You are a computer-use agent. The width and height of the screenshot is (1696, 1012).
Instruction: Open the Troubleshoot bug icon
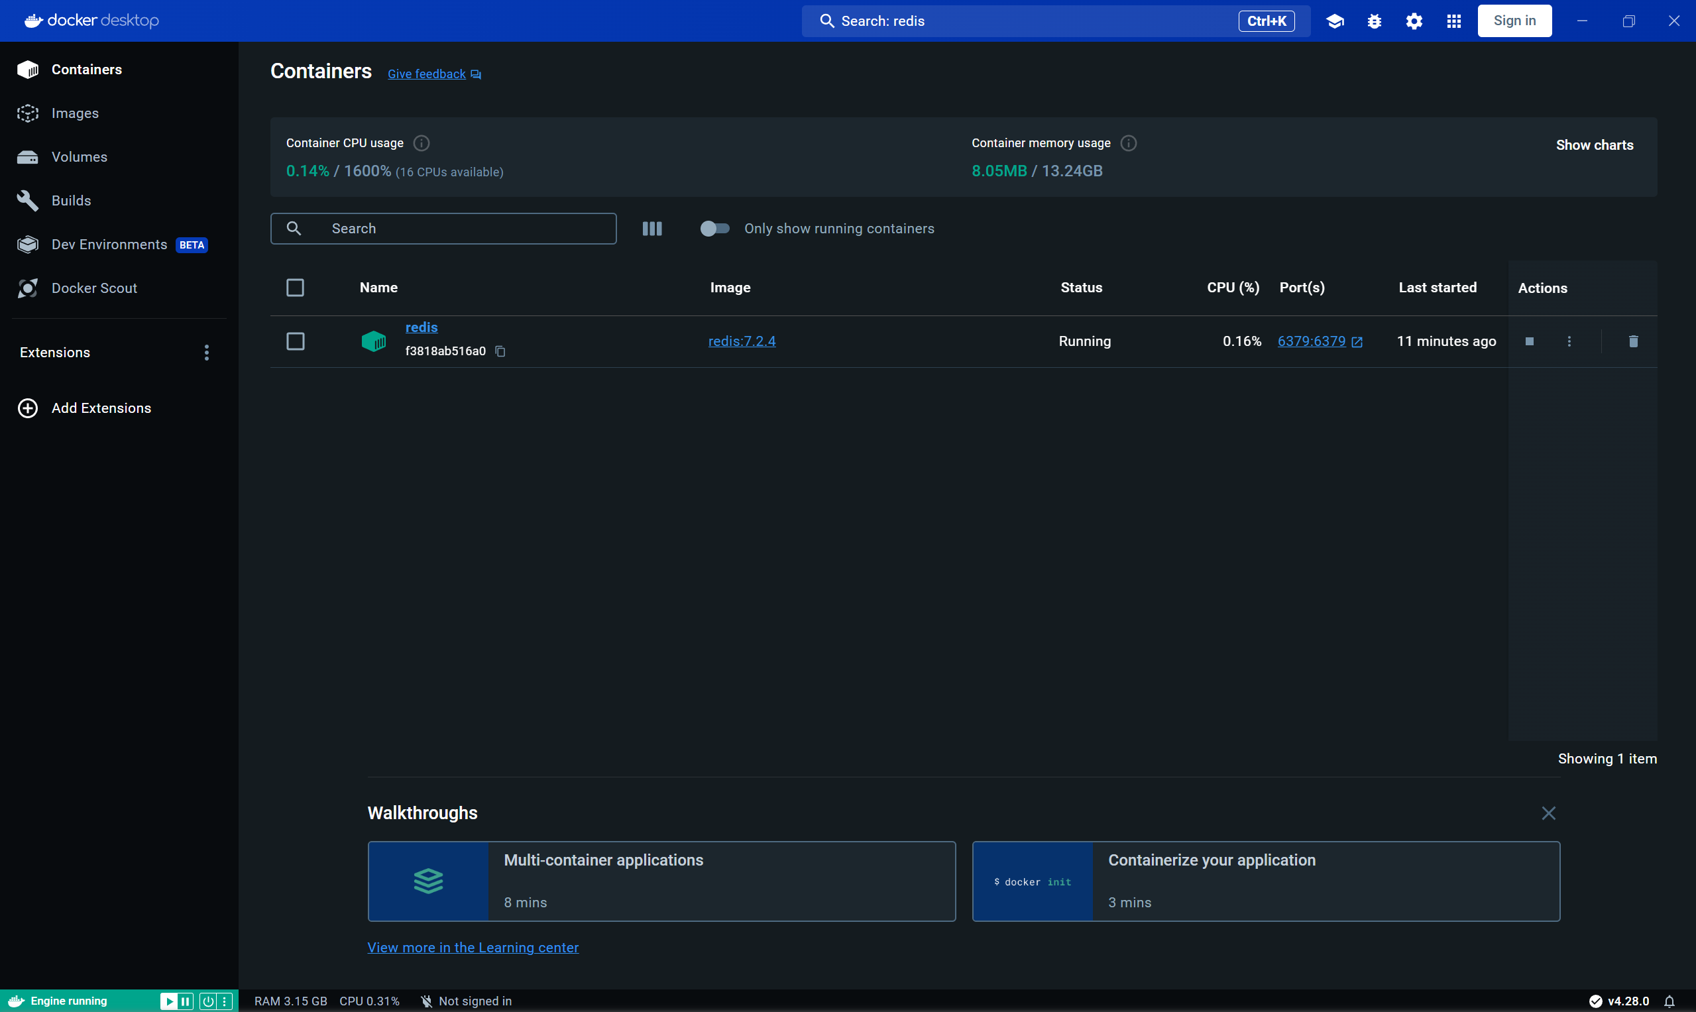pos(1374,21)
